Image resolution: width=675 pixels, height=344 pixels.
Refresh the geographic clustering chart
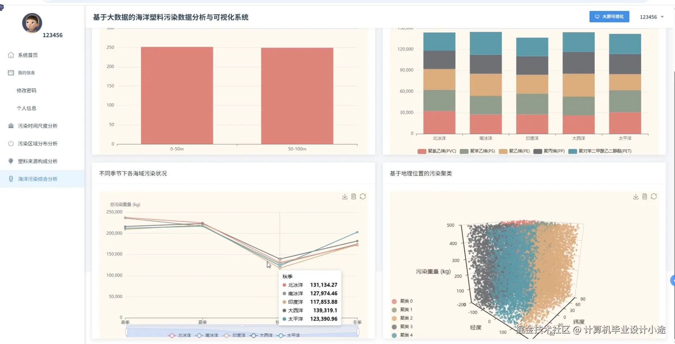653,196
